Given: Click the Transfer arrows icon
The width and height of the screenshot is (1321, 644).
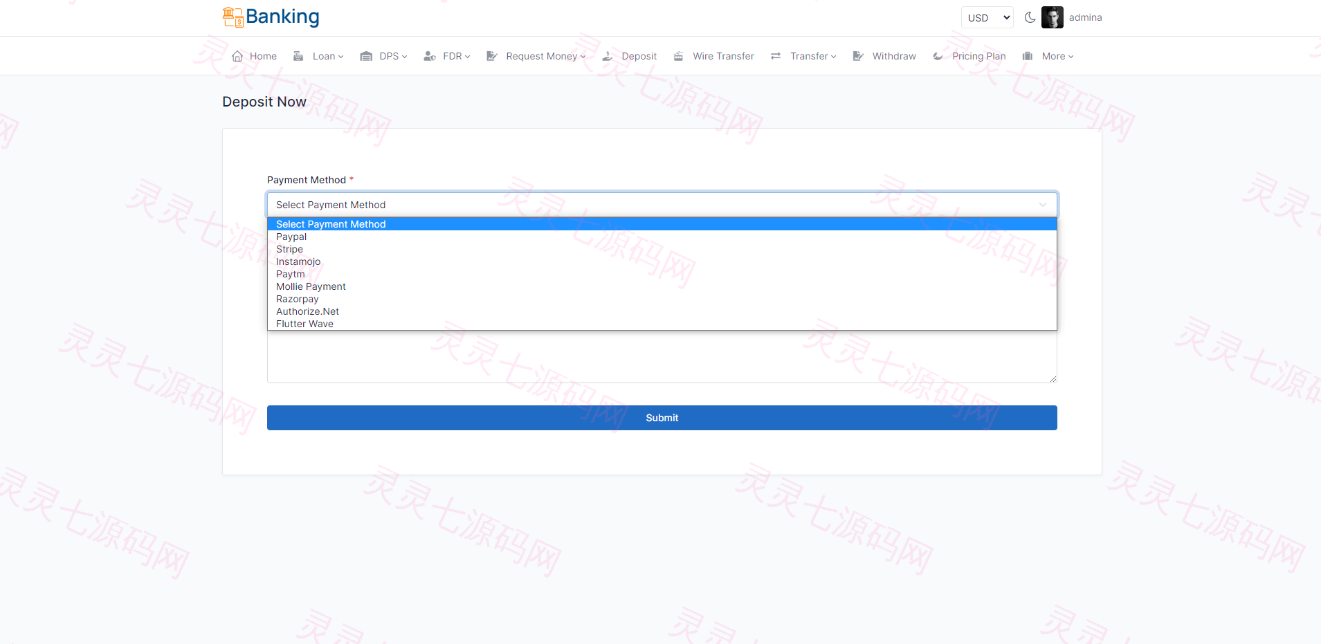Looking at the screenshot, I should (x=776, y=56).
